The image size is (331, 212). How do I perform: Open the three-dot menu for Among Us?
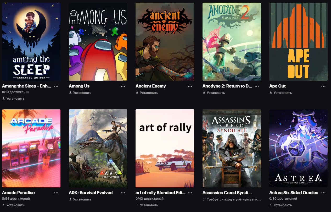123,86
